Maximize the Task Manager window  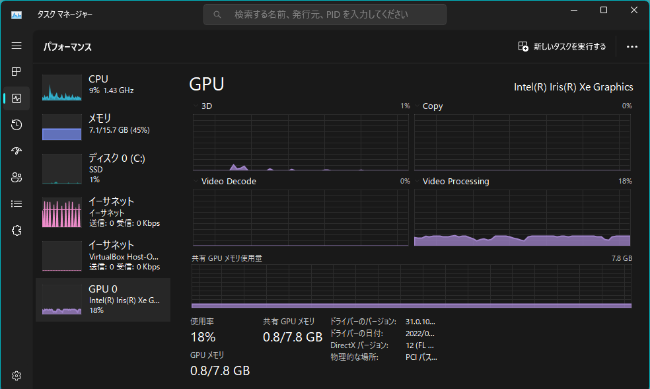(604, 10)
